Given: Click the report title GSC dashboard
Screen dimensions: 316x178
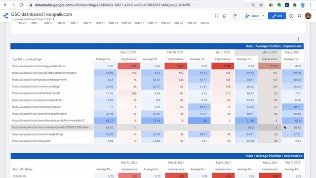Looking at the screenshot, I should tap(41, 14).
